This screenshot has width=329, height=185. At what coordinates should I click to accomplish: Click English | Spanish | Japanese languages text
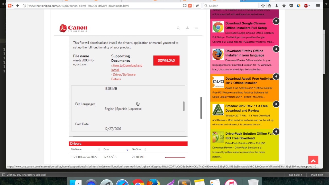[123, 109]
